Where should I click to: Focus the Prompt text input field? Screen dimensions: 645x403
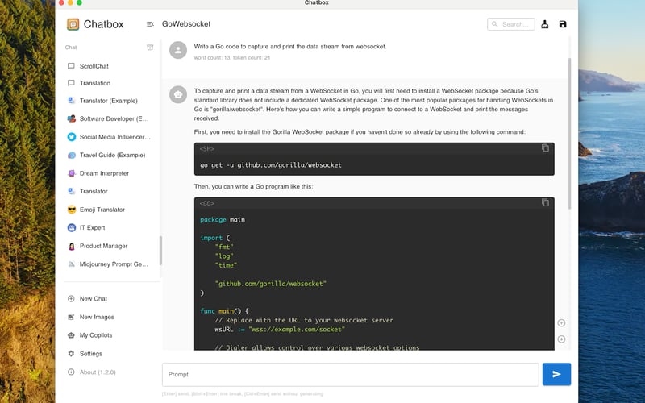point(350,375)
